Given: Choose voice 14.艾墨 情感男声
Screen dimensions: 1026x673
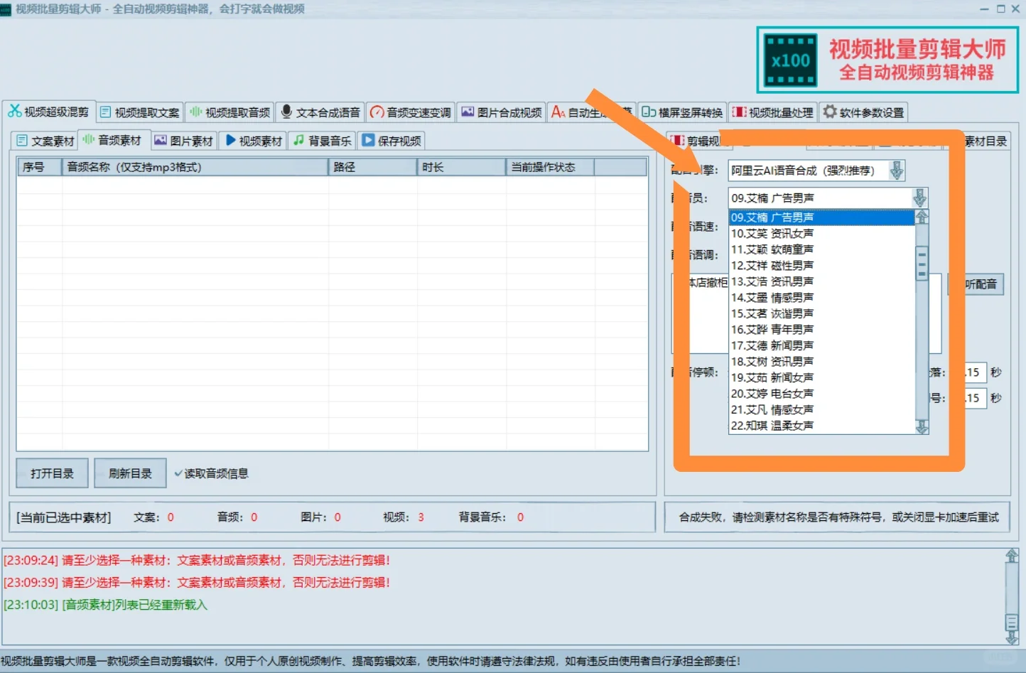Looking at the screenshot, I should pyautogui.click(x=822, y=298).
